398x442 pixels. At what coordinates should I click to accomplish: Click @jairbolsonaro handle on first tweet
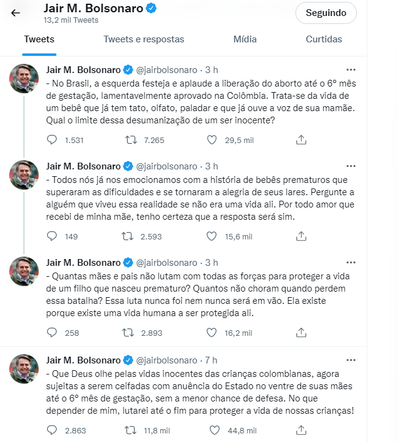[166, 70]
